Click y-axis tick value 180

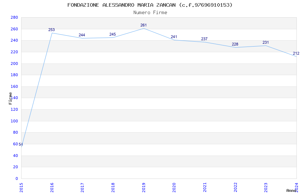(x=14, y=75)
